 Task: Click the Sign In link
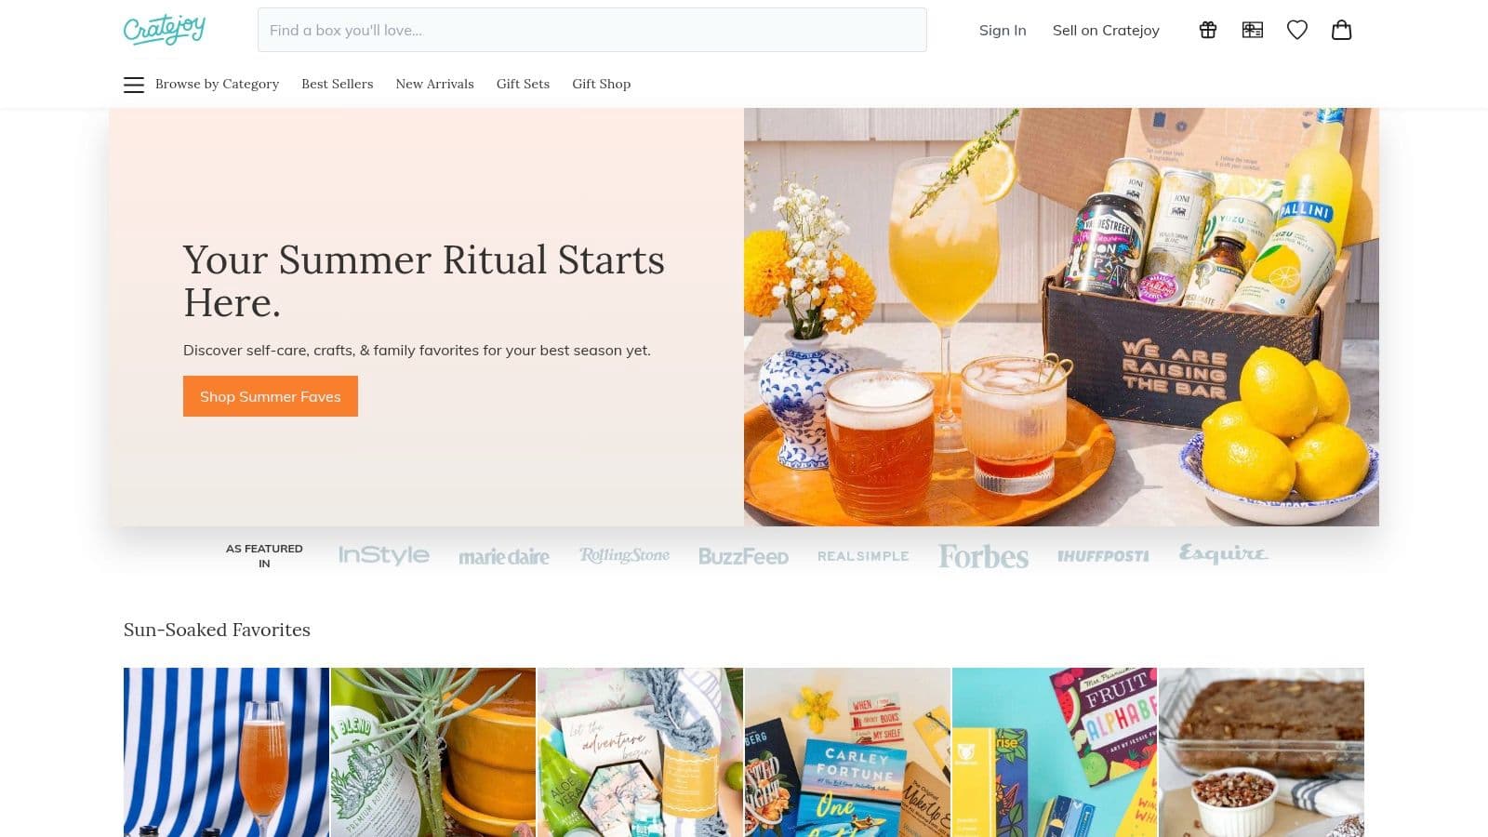point(1003,30)
